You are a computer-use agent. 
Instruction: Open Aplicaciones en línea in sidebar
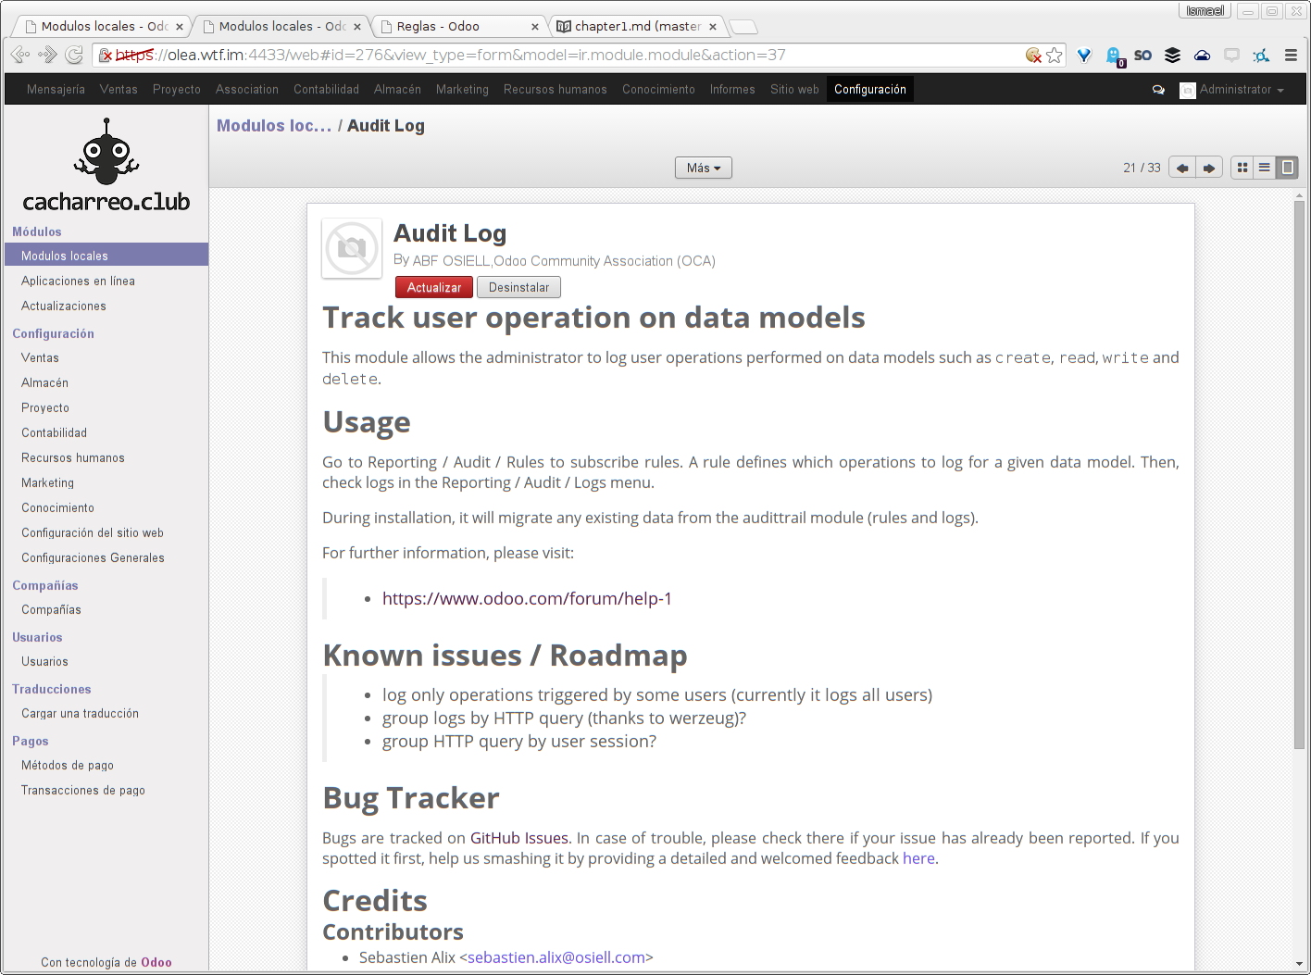(78, 281)
